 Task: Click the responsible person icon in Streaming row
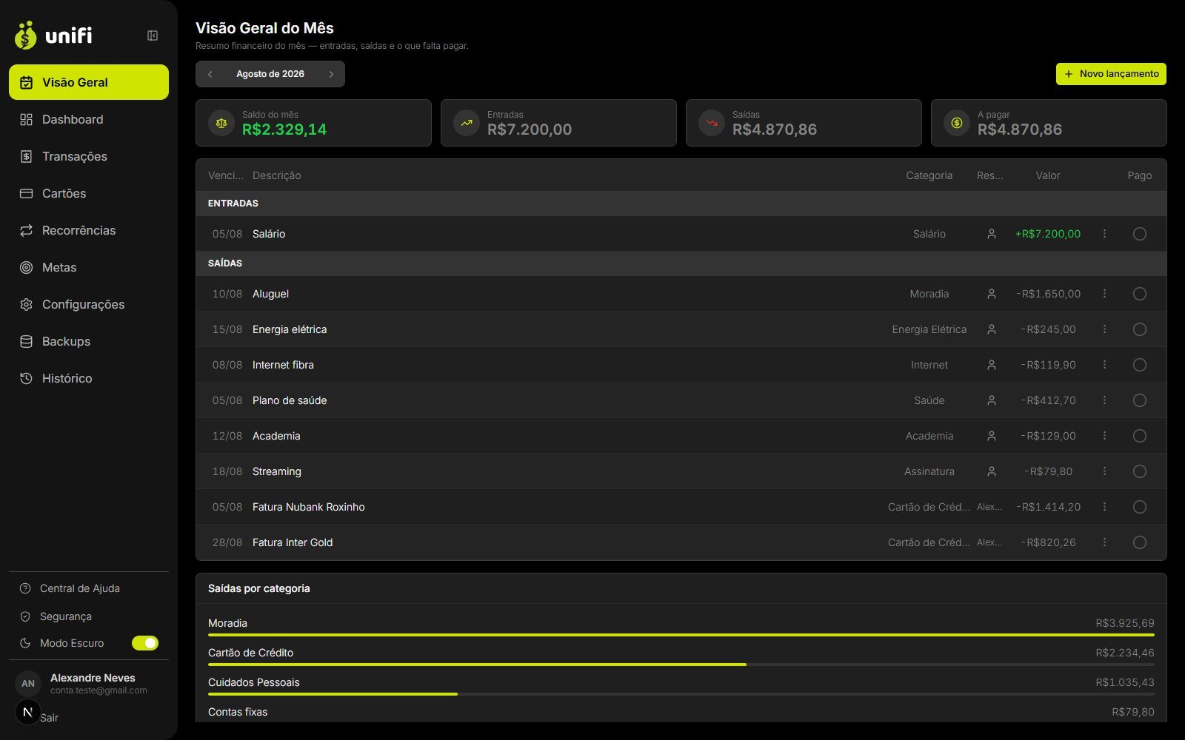tap(991, 471)
